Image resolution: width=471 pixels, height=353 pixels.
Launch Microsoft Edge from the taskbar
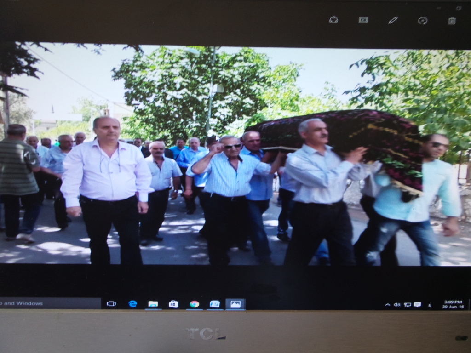point(132,304)
